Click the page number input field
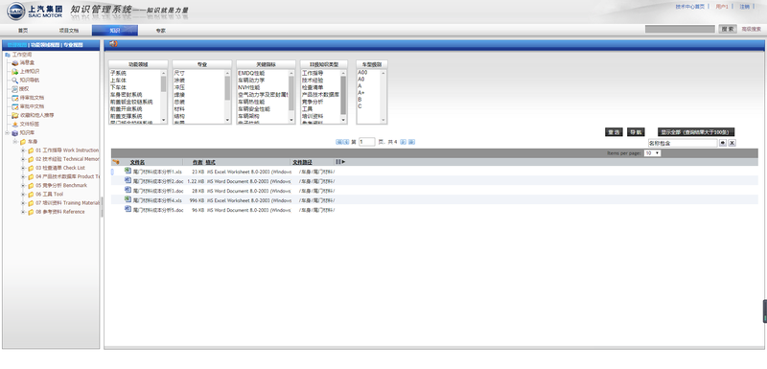This screenshot has width=767, height=369. click(x=367, y=142)
